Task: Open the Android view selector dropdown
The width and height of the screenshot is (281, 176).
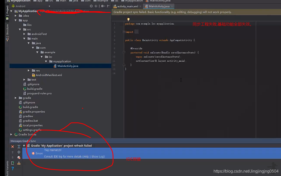Action: 49,6
